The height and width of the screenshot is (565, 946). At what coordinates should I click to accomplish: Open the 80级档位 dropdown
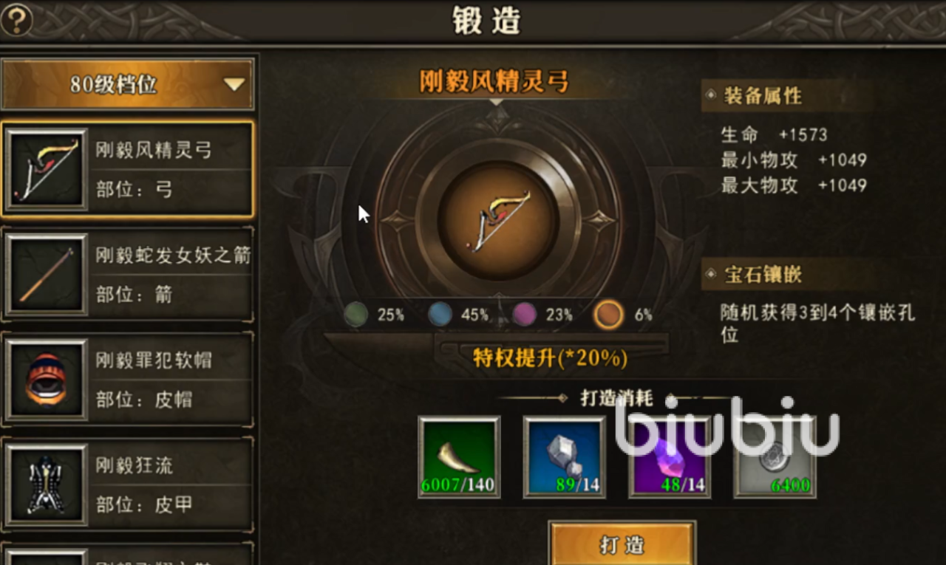click(x=128, y=84)
